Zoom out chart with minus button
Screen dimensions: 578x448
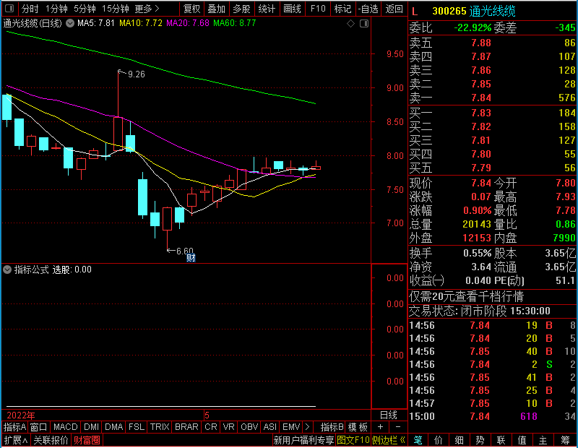tap(398, 427)
